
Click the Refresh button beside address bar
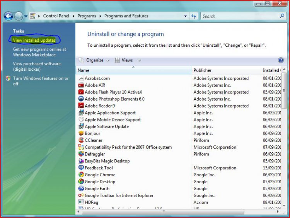pyautogui.click(x=193, y=16)
